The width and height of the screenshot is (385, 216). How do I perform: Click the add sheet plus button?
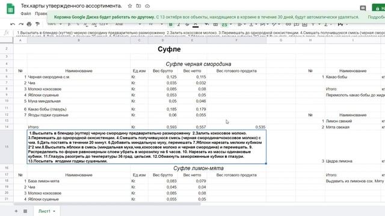pos(16,211)
